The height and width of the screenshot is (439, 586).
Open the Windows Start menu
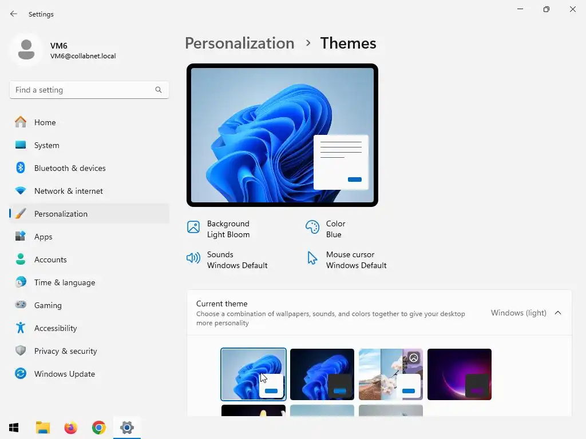click(x=14, y=428)
